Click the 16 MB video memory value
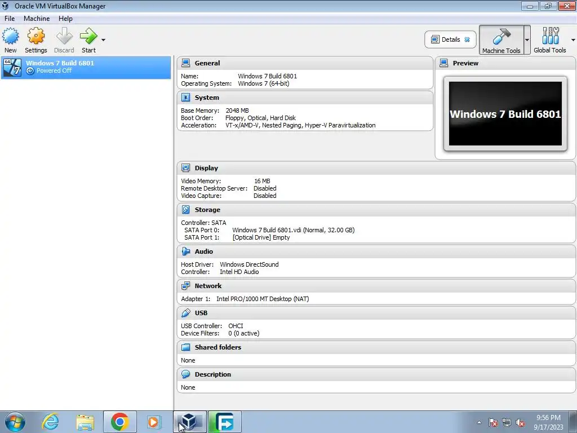577x433 pixels. [x=262, y=181]
